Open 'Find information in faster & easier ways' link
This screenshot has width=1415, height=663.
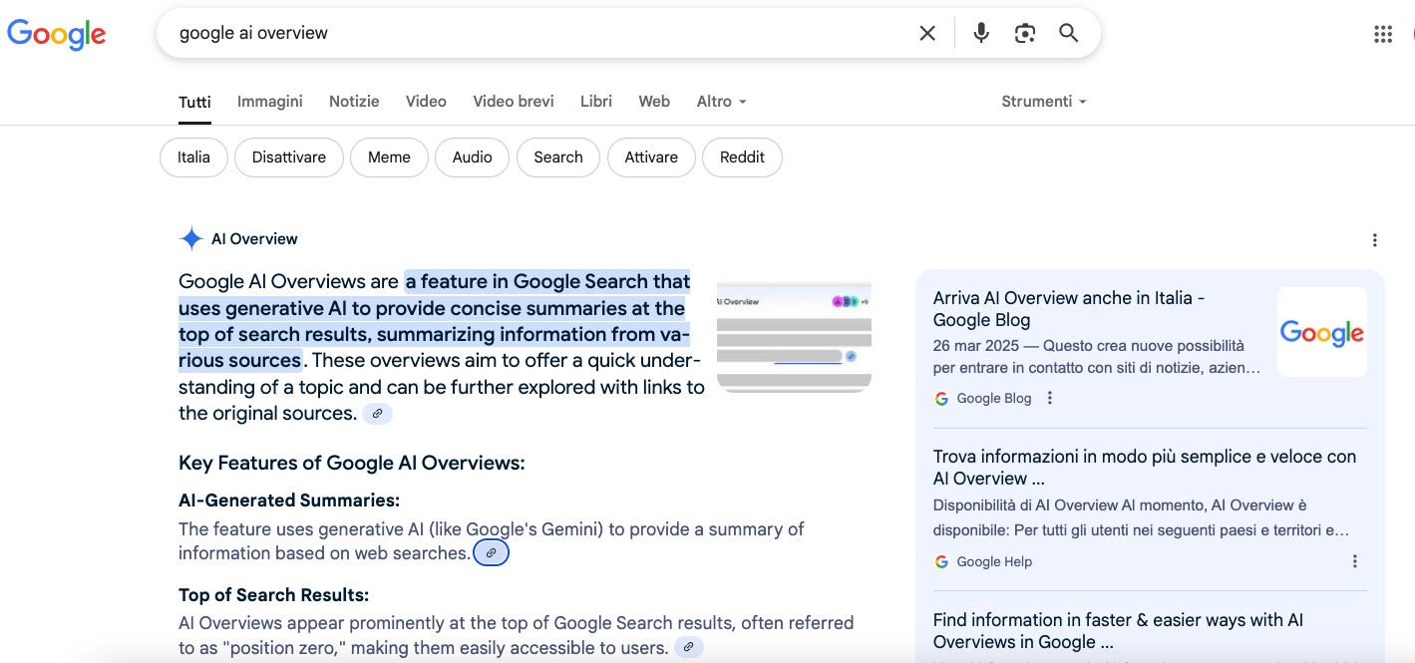tap(1118, 631)
